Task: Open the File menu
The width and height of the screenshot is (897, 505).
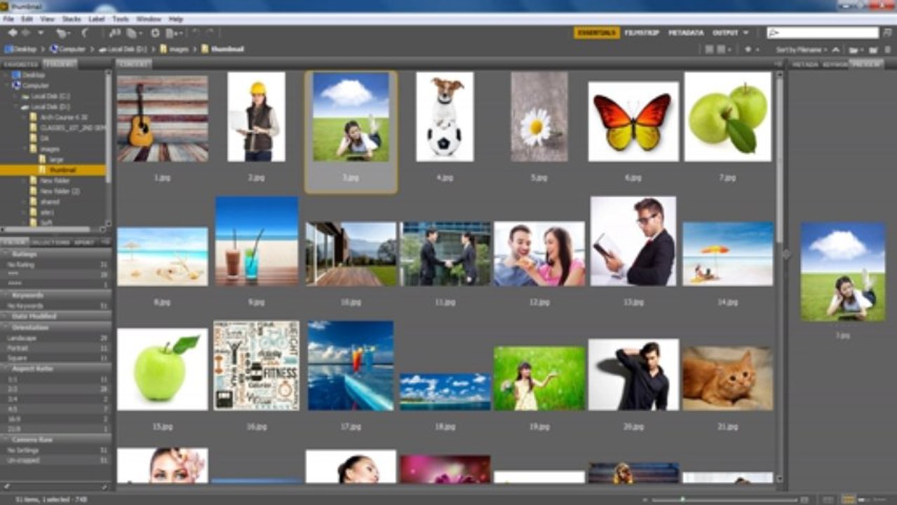Action: (x=8, y=19)
